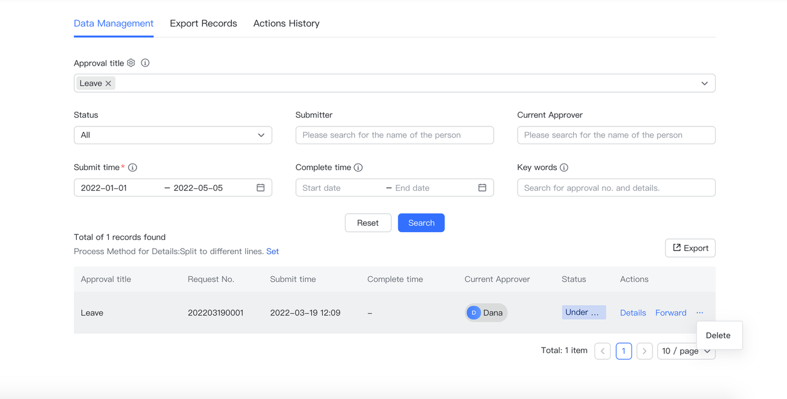Click the Complete time info icon
Viewport: 787px width, 399px height.
pyautogui.click(x=358, y=168)
